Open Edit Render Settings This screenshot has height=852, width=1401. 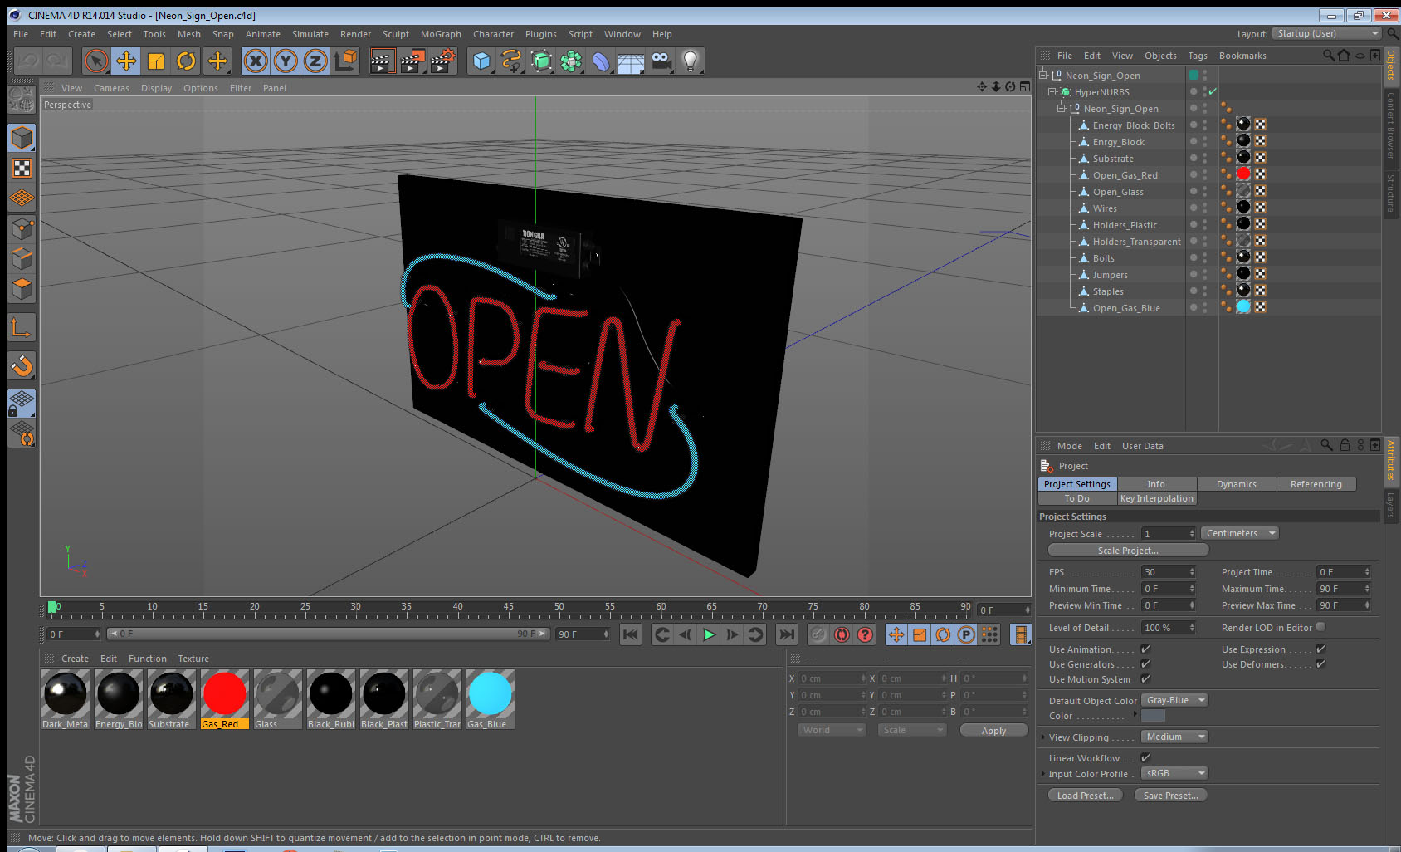click(443, 61)
